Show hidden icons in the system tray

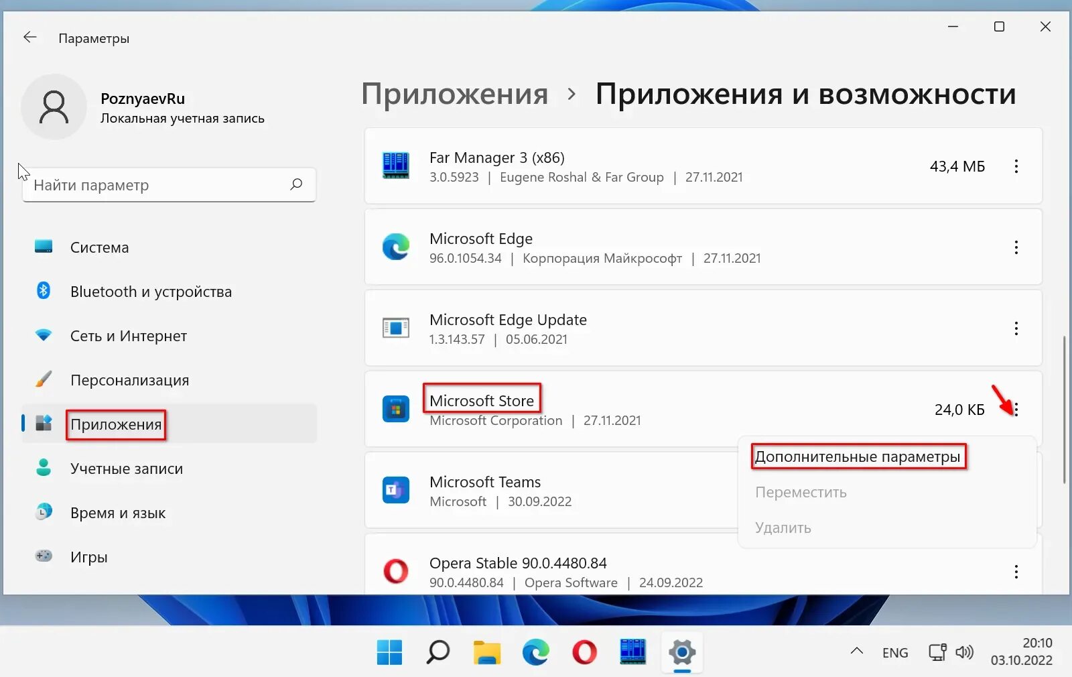[856, 651]
